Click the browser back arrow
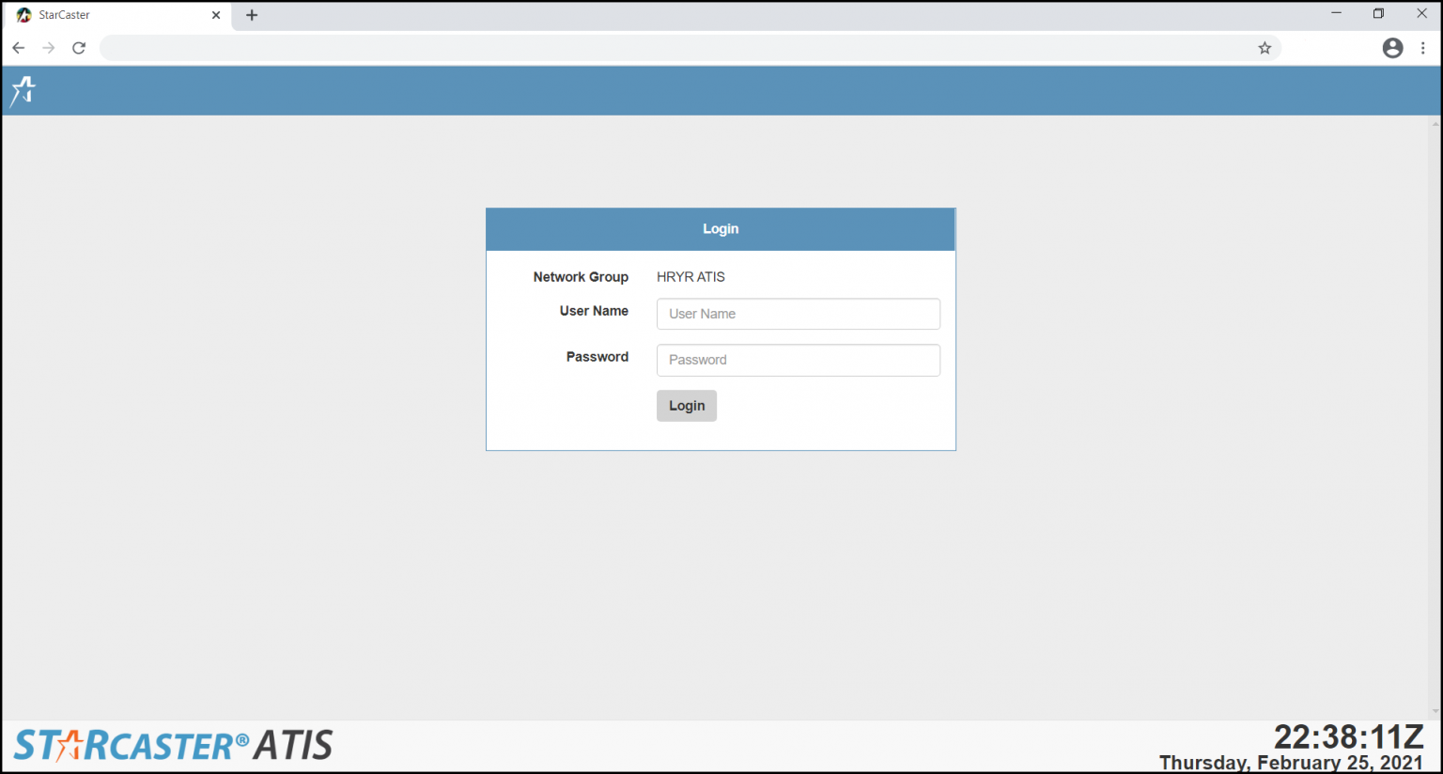 tap(19, 48)
